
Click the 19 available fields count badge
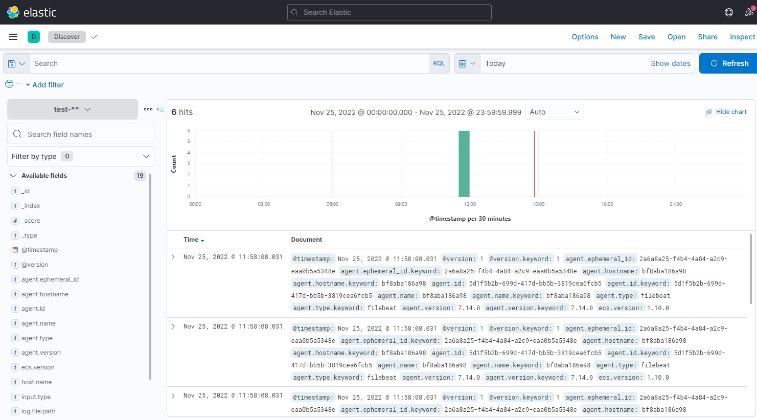coord(140,176)
